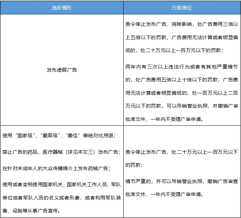Click the '违反情形' column header
Screen dimensions: 241x218
[x=62, y=7]
